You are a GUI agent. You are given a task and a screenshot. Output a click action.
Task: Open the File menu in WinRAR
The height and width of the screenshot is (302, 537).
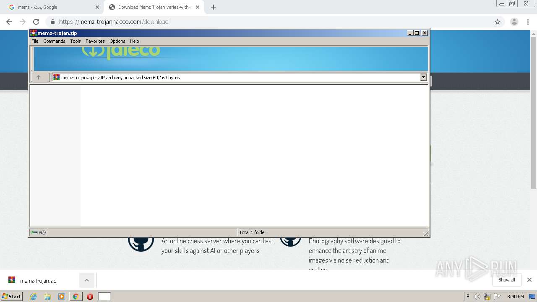click(35, 41)
